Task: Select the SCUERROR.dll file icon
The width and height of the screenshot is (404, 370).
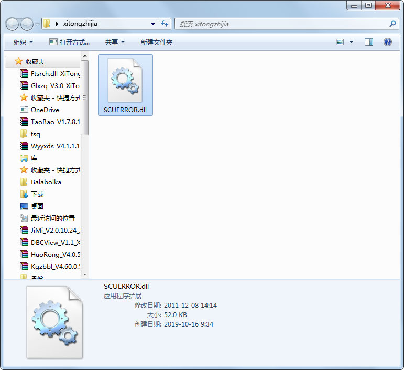Action: coord(125,81)
